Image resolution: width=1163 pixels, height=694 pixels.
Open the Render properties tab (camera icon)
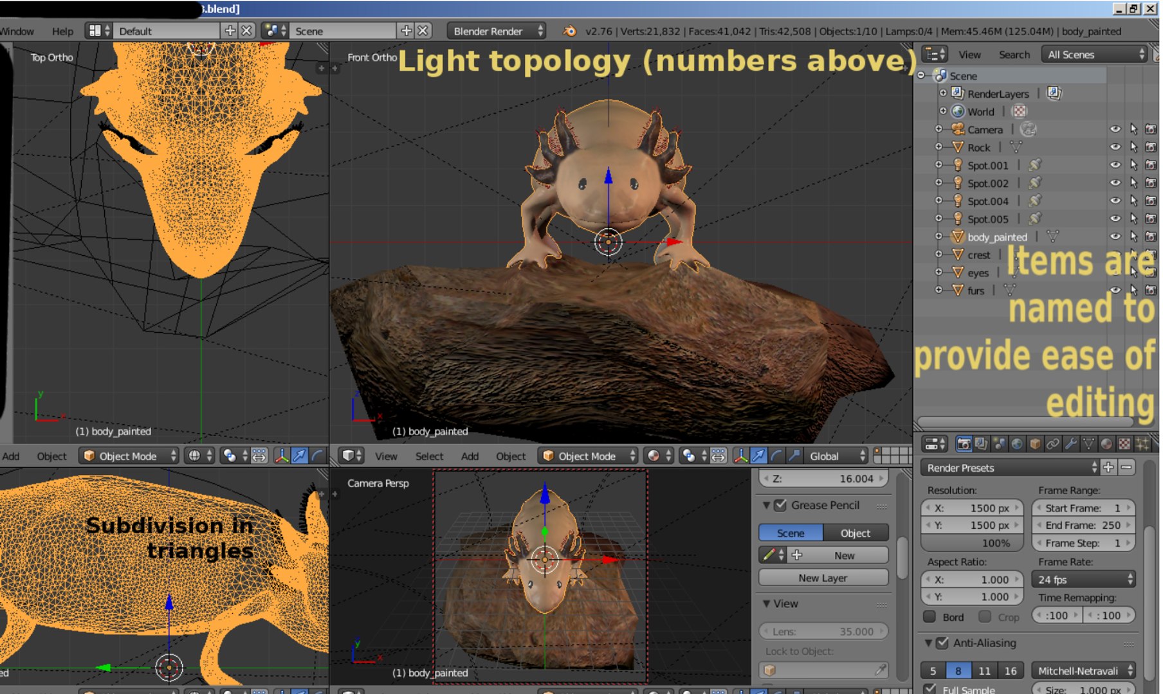click(x=963, y=444)
